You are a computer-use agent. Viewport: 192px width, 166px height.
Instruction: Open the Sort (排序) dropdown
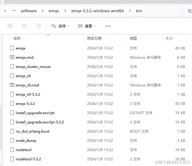(60, 26)
